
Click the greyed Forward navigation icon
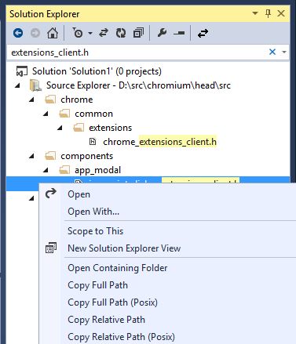click(35, 33)
